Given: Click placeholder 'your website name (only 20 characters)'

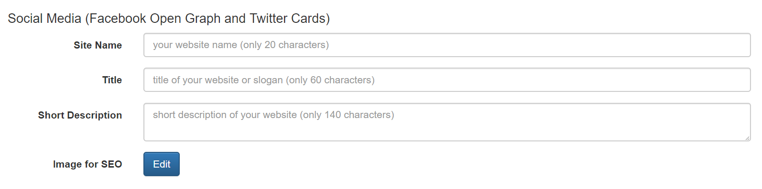Looking at the screenshot, I should coord(241,45).
